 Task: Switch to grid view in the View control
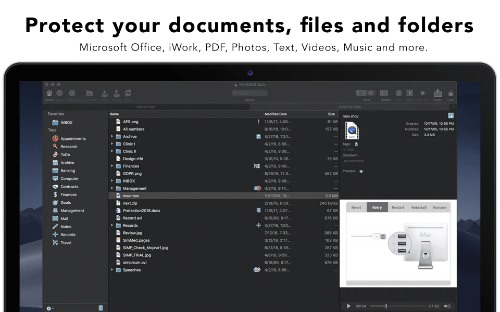point(371,92)
